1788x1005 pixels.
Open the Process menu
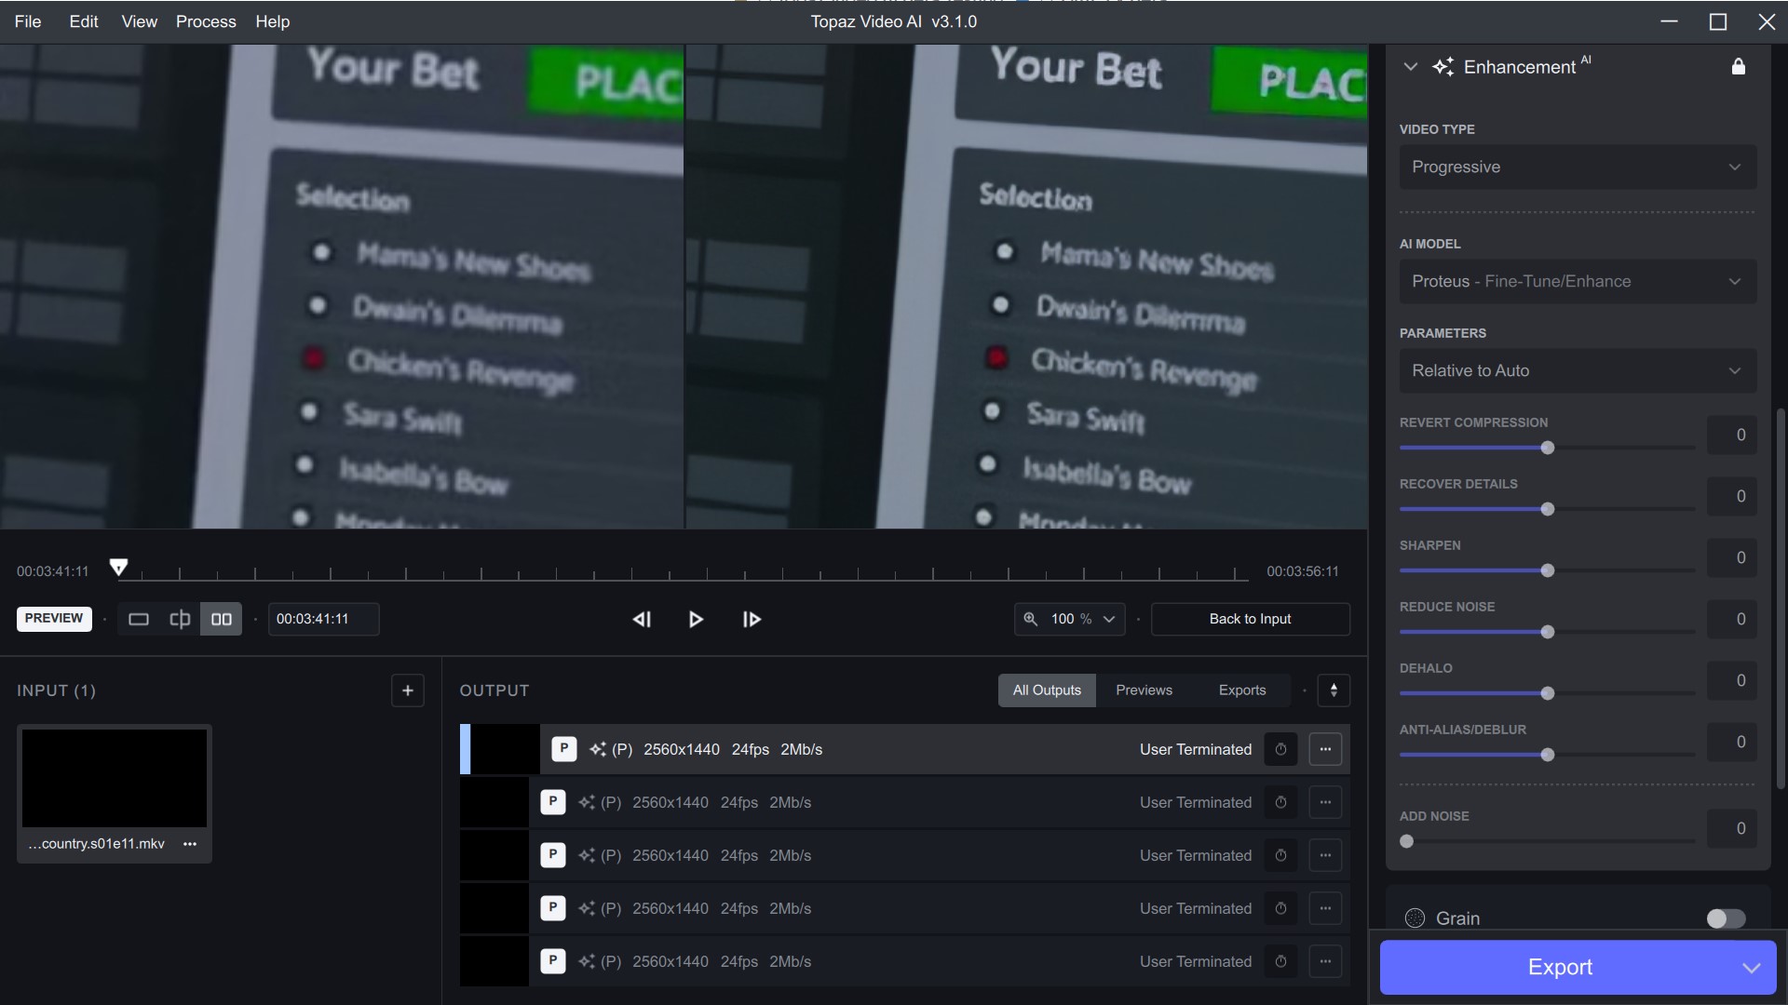pyautogui.click(x=206, y=21)
